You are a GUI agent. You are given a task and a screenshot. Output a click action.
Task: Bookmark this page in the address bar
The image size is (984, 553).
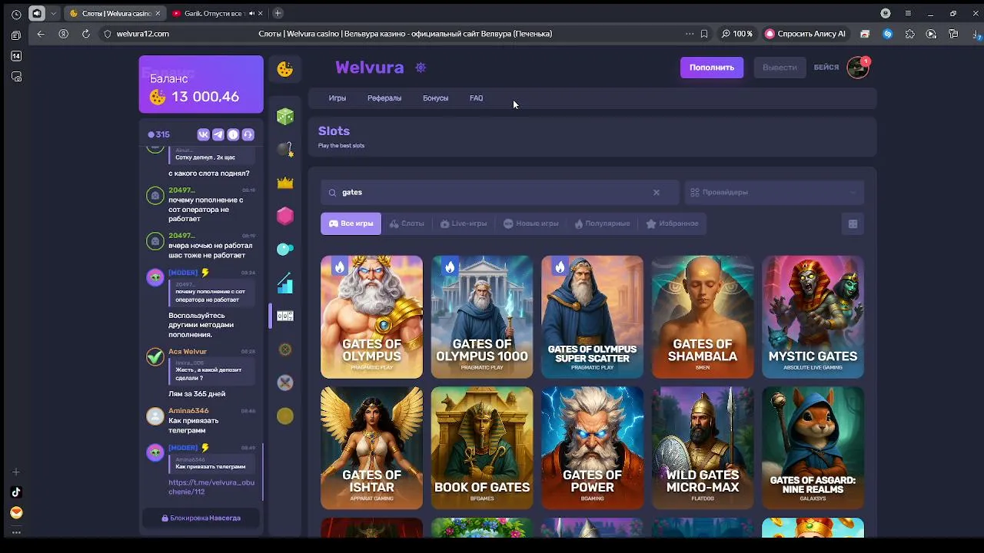[x=704, y=34]
